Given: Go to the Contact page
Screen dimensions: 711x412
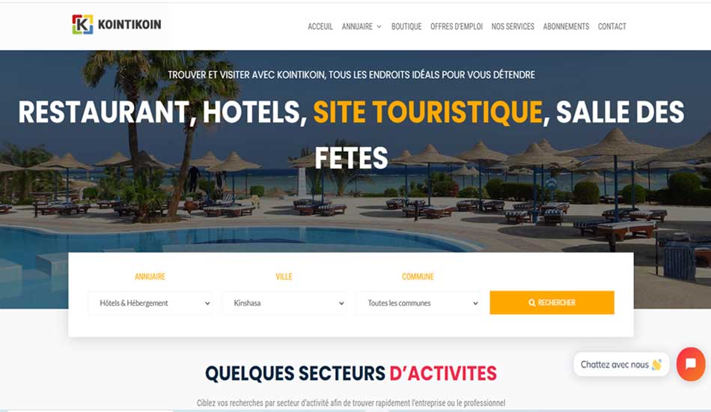Looking at the screenshot, I should click(611, 27).
